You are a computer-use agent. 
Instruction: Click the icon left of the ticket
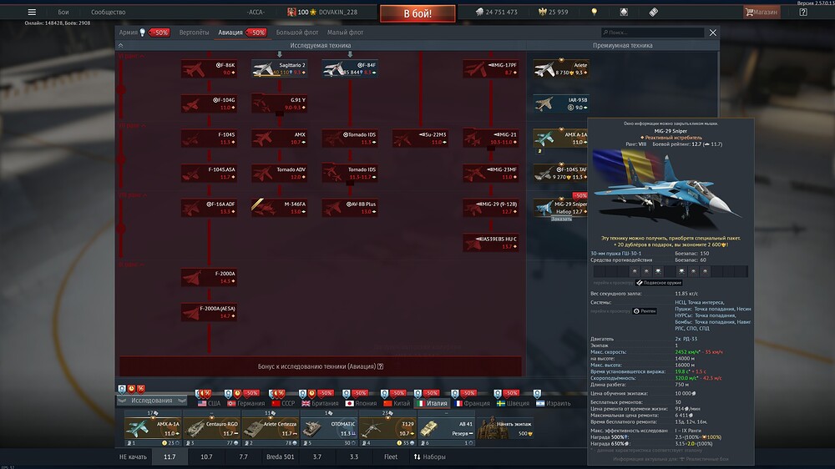click(x=624, y=12)
